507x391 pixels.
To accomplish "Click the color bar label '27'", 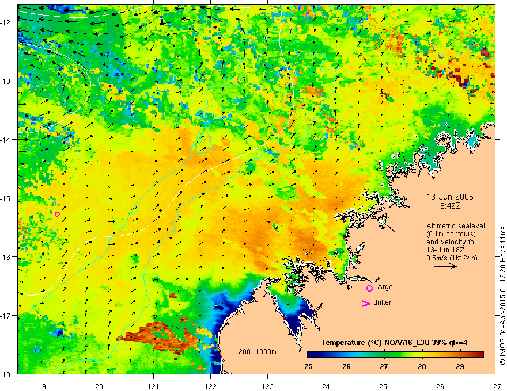I will [x=384, y=366].
